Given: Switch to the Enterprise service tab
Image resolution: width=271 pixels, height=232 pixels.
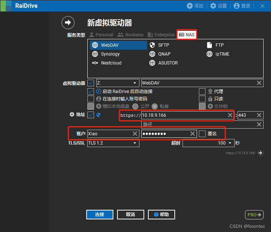Looking at the screenshot, I should (161, 34).
